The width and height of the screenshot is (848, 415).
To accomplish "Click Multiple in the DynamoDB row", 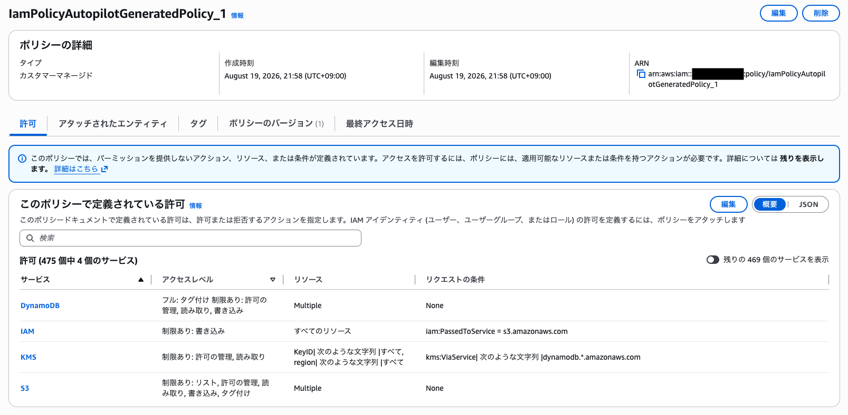I will [x=308, y=305].
